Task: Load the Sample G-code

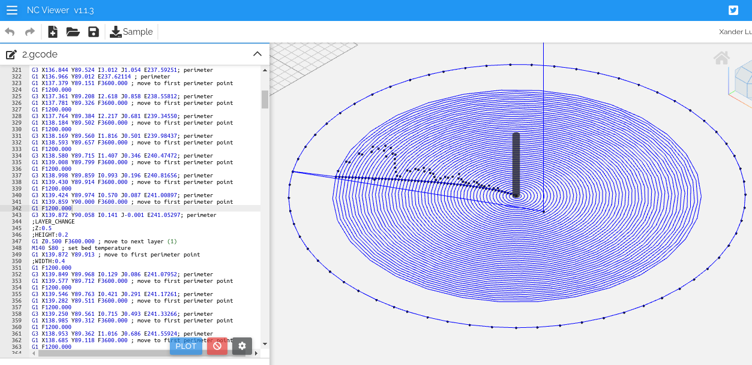Action: click(x=131, y=32)
